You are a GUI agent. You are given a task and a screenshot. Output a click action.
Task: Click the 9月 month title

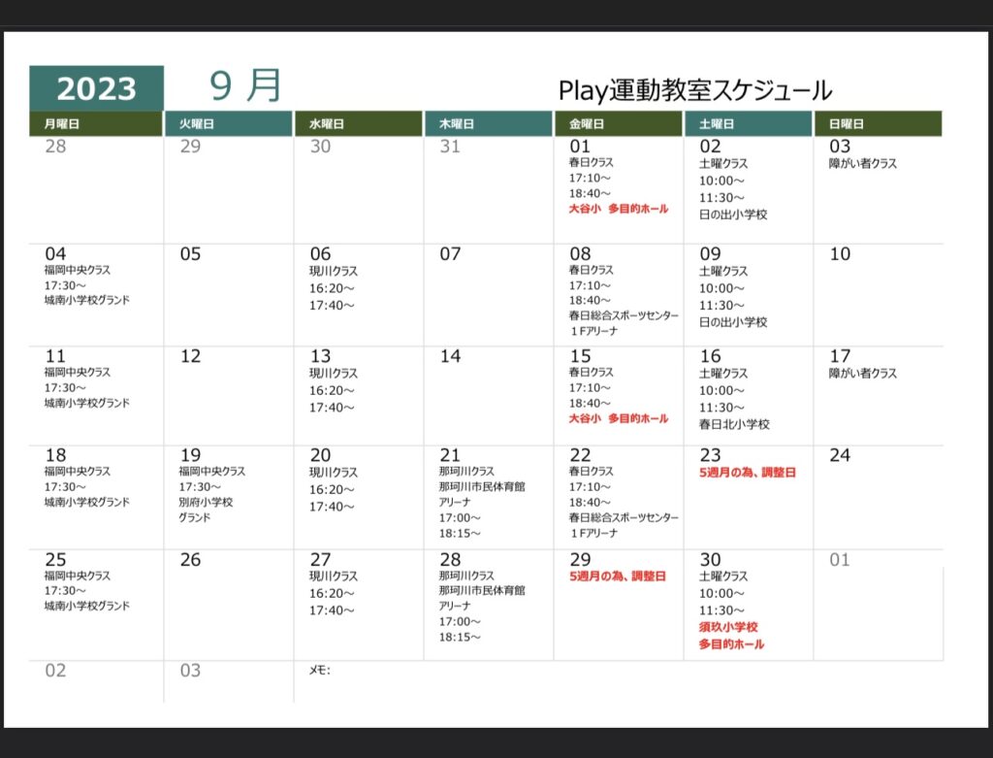[245, 85]
